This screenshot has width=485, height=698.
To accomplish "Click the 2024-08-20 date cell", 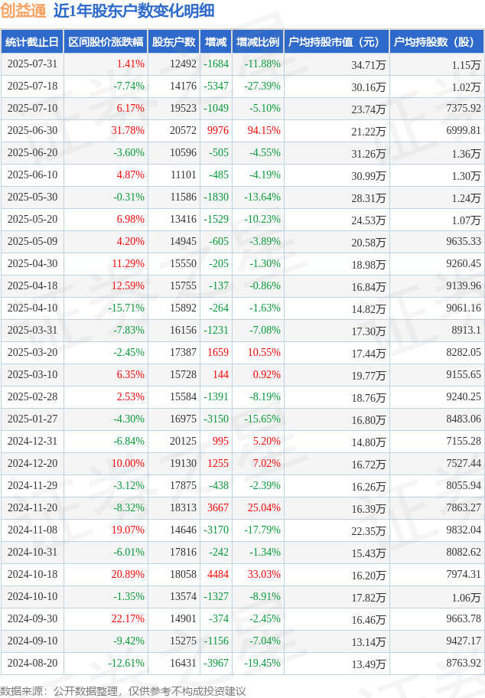I will (x=32, y=664).
